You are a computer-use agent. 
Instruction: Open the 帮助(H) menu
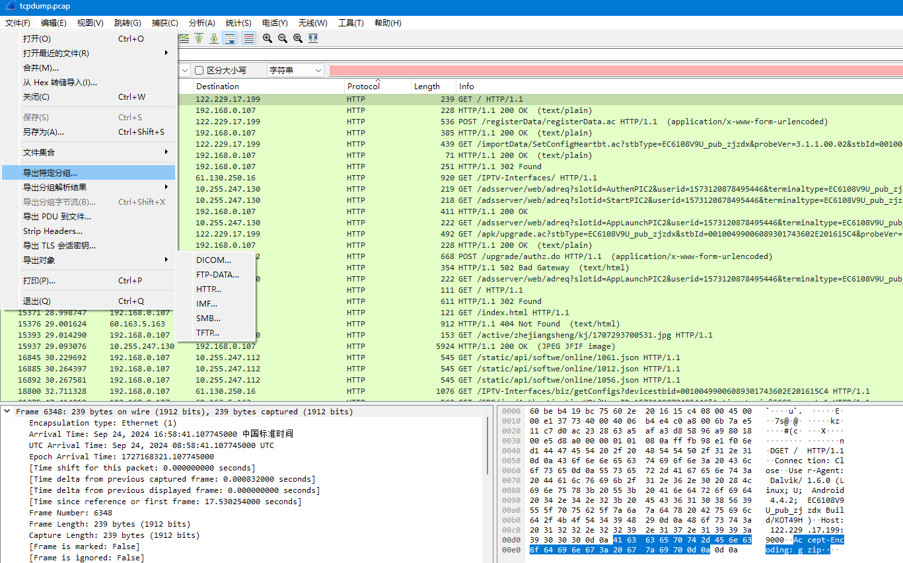click(x=388, y=23)
